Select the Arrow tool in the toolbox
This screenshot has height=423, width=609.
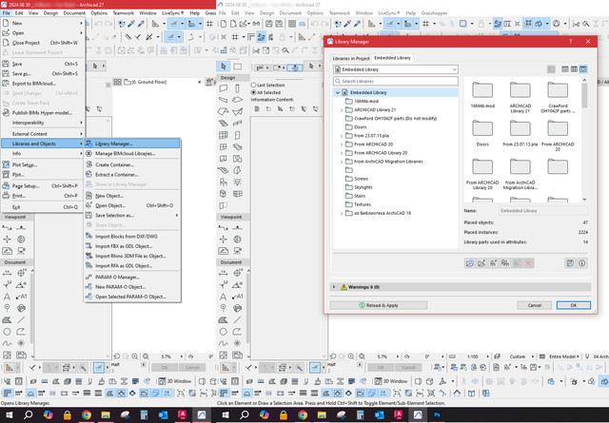click(224, 67)
